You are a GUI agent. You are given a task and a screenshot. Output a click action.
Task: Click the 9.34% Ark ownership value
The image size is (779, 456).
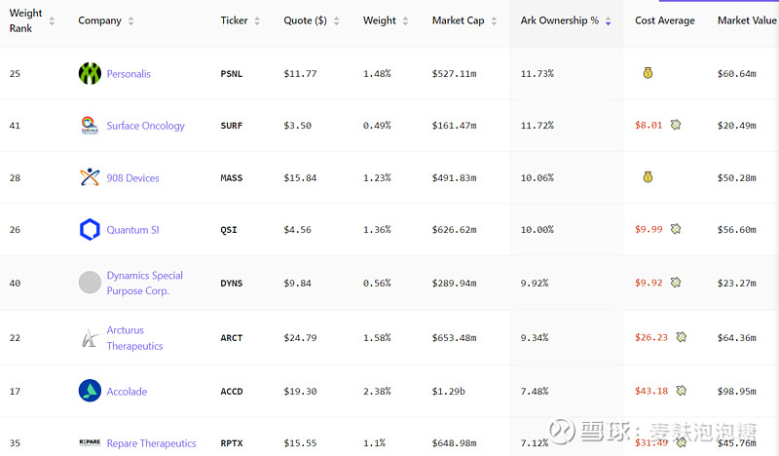click(x=535, y=338)
